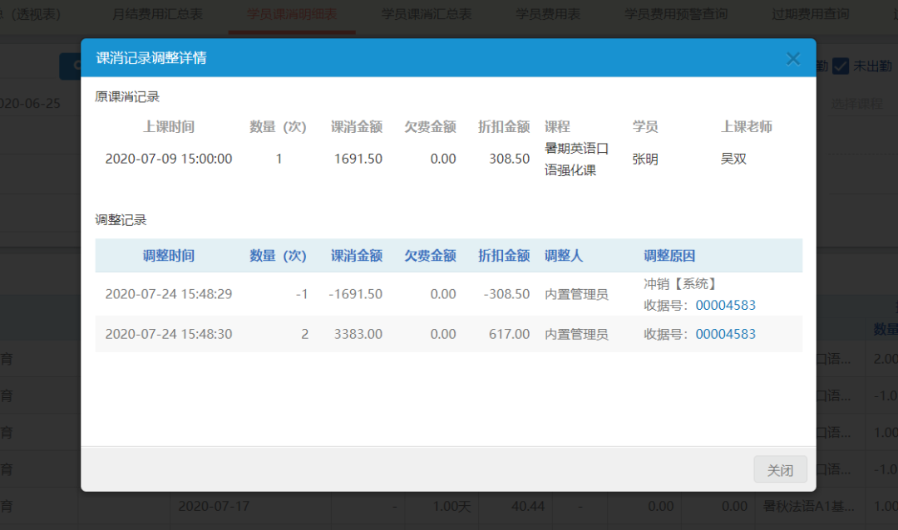Open the 学员费用表 tab

click(x=548, y=14)
